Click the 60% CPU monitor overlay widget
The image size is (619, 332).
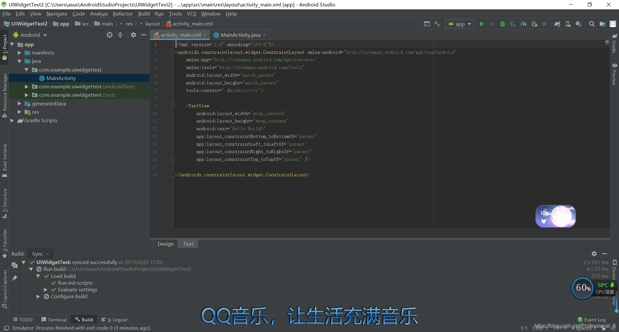[583, 288]
